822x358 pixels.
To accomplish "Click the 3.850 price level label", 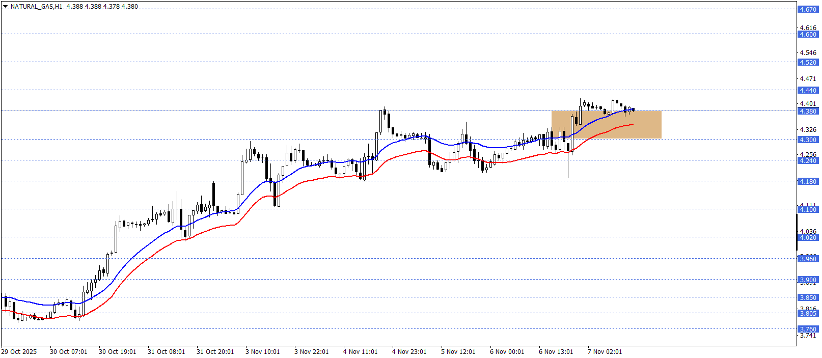I will [808, 298].
